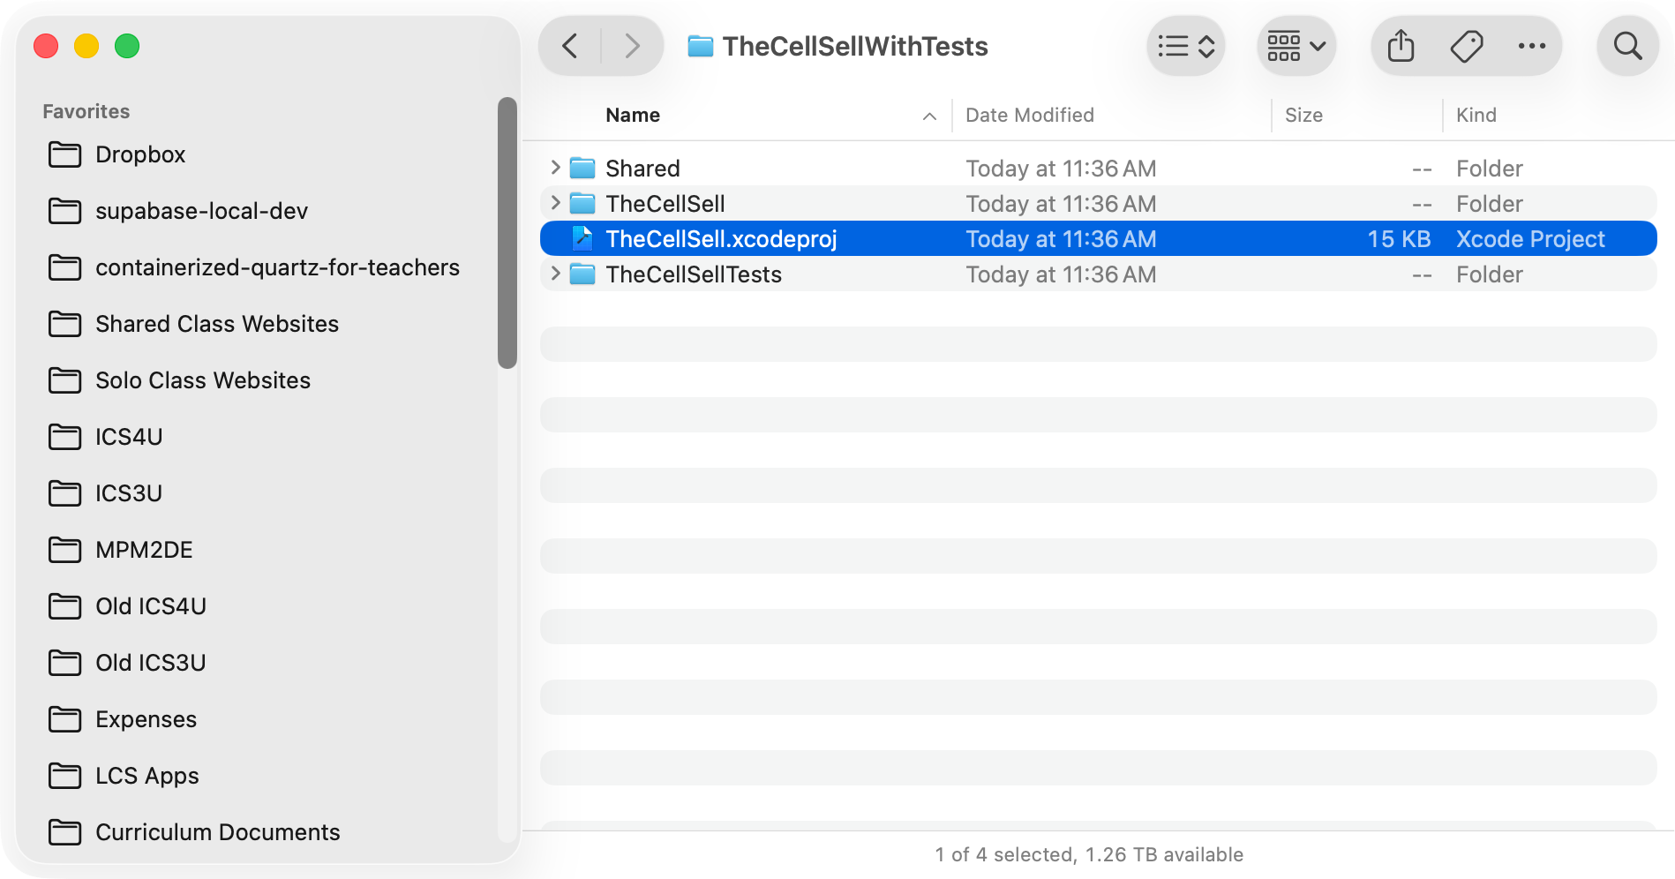The height and width of the screenshot is (879, 1675).
Task: Open the Share menu icon
Action: click(x=1401, y=46)
